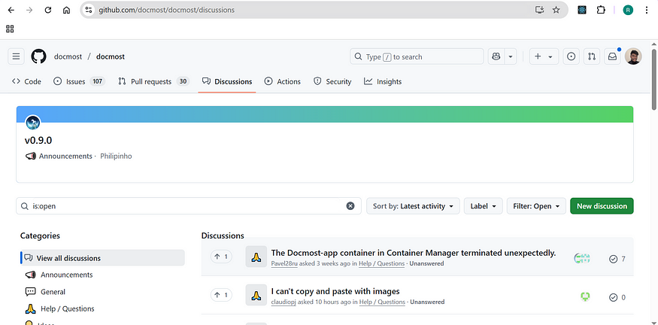Open the pull requests icon in header
Image resolution: width=658 pixels, height=325 pixels.
point(592,56)
